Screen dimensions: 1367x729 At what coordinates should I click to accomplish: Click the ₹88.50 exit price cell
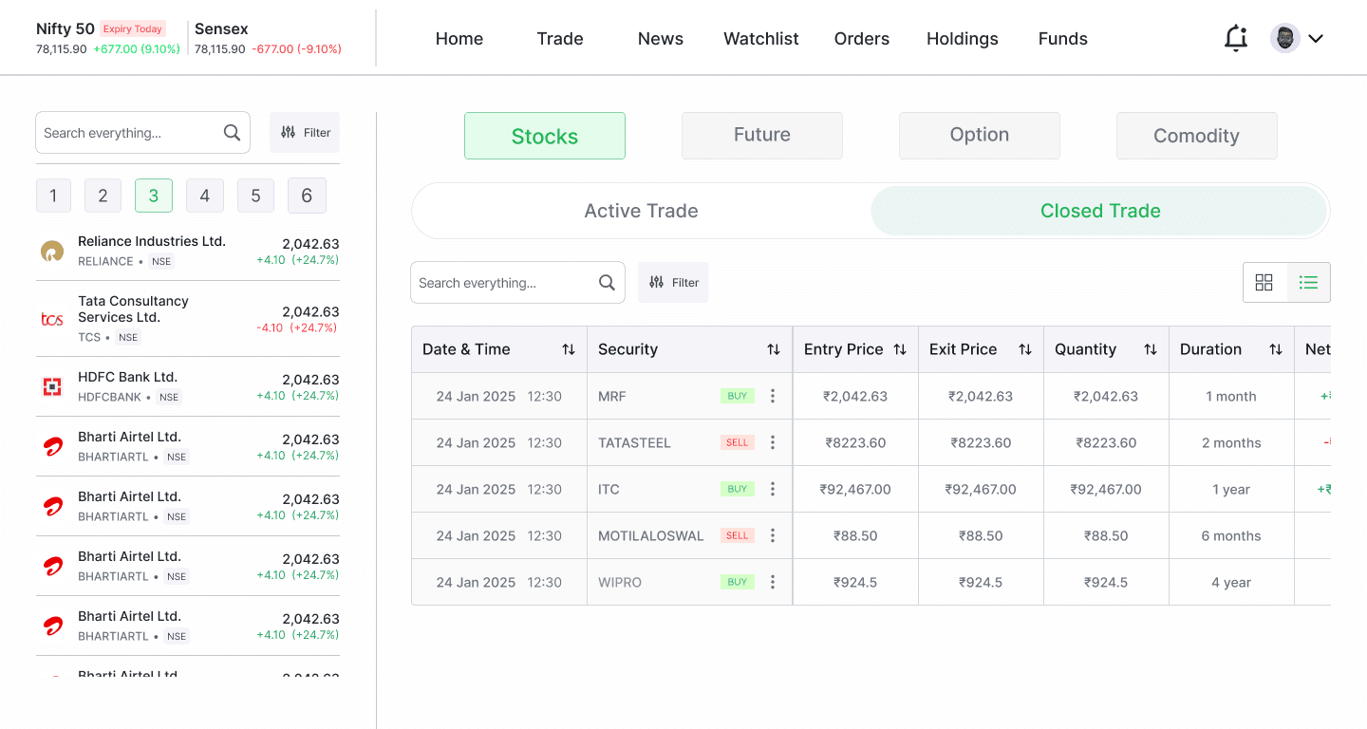pos(981,535)
